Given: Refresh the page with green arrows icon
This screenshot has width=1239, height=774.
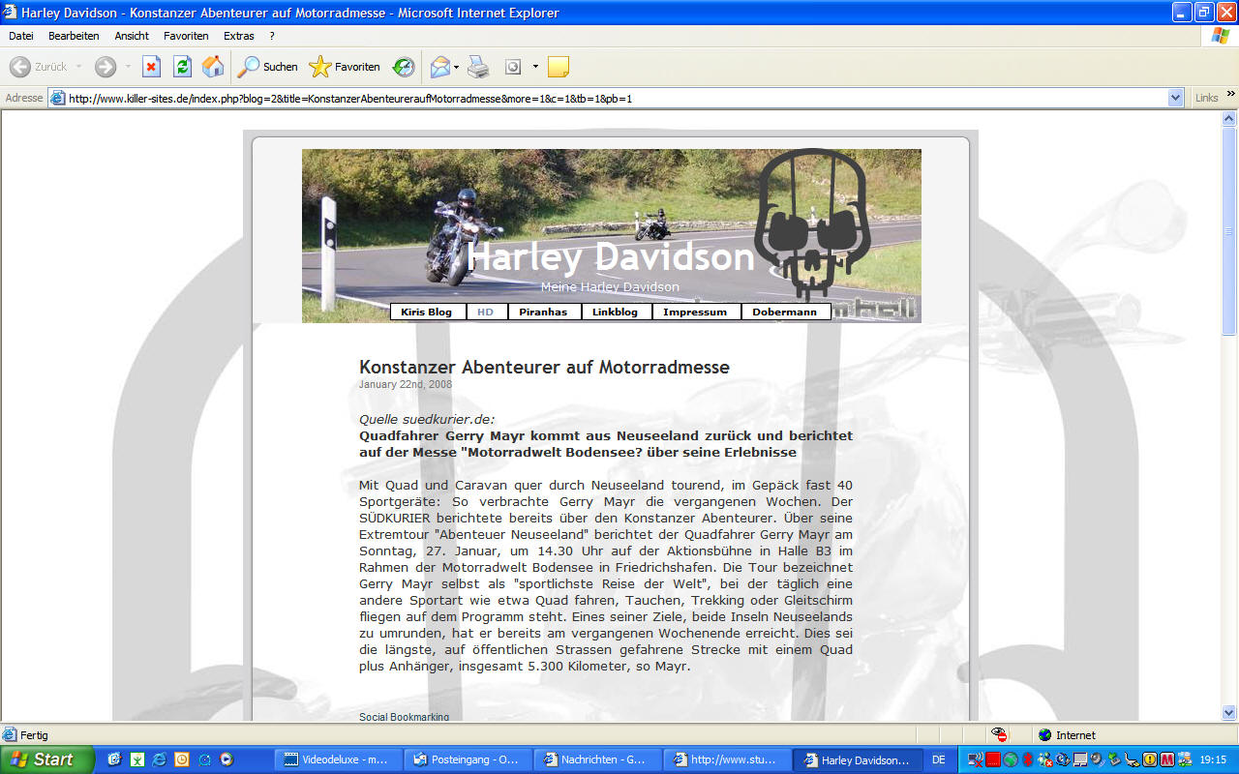Looking at the screenshot, I should point(182,67).
